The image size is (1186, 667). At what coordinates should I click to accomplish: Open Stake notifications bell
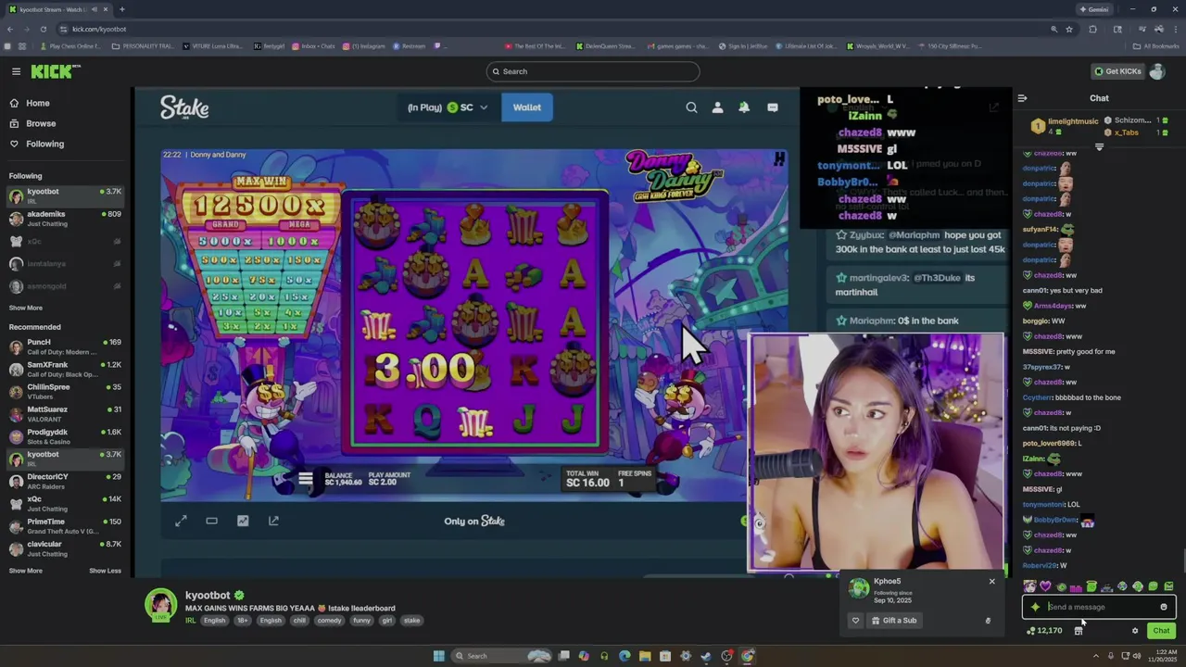point(744,107)
